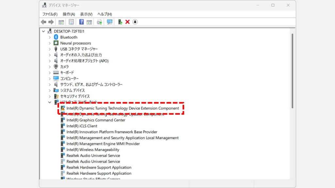Click the Properties toolbar icon
Image resolution: width=335 pixels, height=188 pixels.
tap(71, 22)
